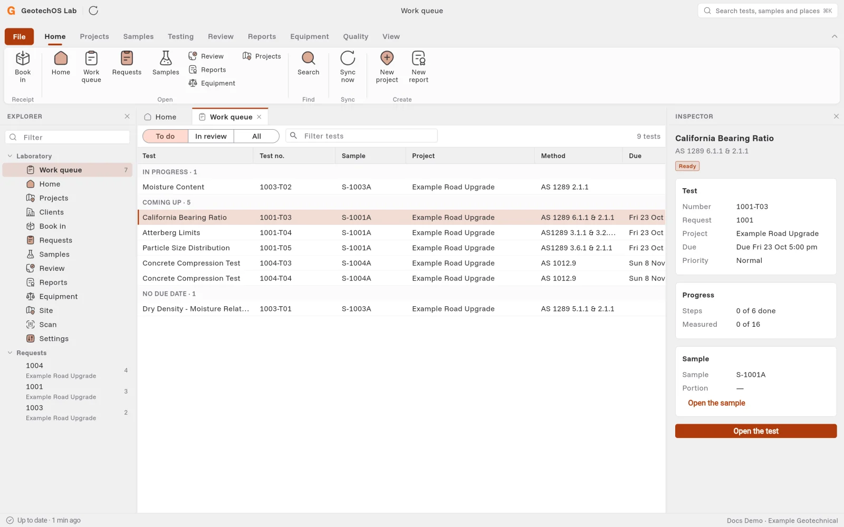Screen dimensions: 844x527
Task: Switch the queue filter to In review
Action: pyautogui.click(x=211, y=136)
